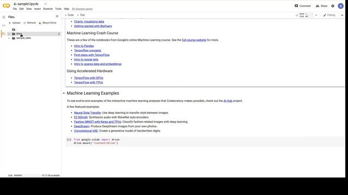Open the EZ NSynth link
The width and height of the screenshot is (348, 195).
[x=81, y=117]
